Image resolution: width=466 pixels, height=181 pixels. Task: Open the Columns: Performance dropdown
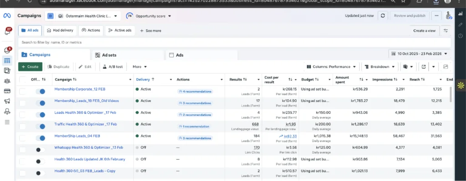(x=331, y=67)
